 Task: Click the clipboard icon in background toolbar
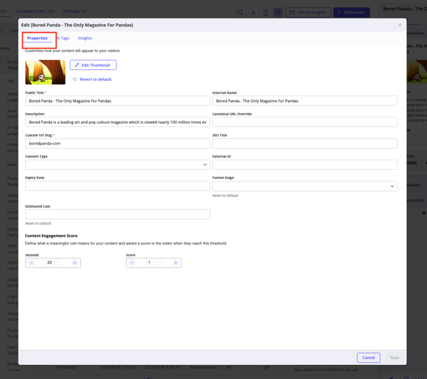coord(266,13)
